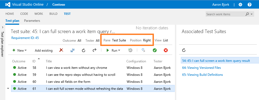259x100 pixels.
Task: Open Requirement ID: 45 link
Action: click(x=25, y=38)
